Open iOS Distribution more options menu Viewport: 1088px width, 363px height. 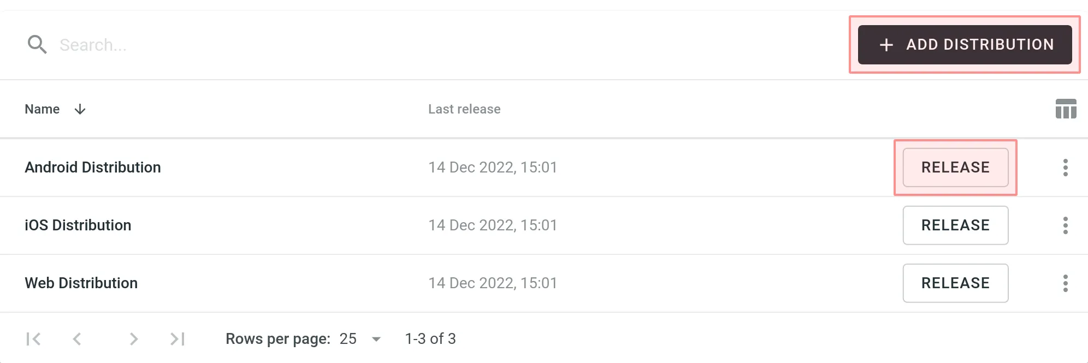[1065, 225]
